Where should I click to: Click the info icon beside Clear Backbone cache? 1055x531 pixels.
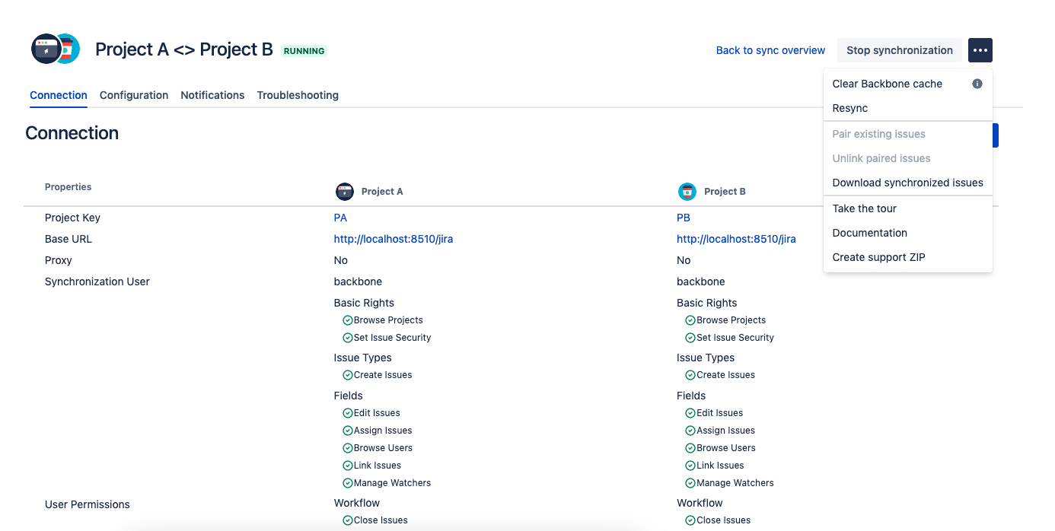coord(977,84)
